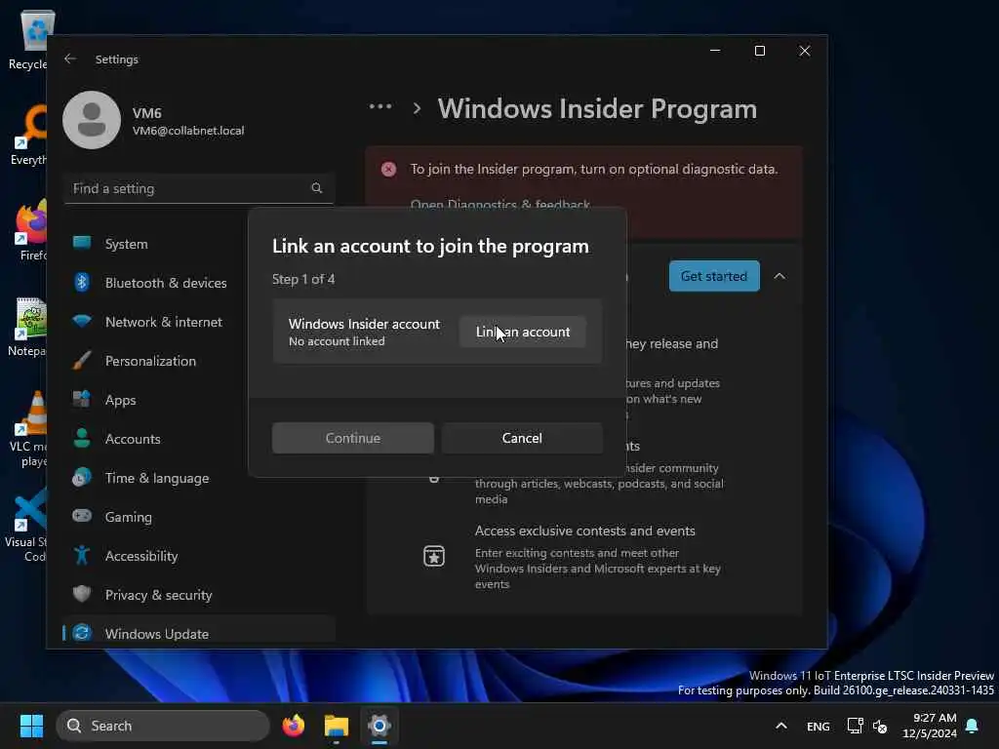Select the Recycle Bin desktop icon
Image resolution: width=999 pixels, height=749 pixels.
28,40
